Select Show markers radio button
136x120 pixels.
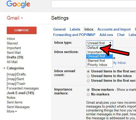pos(88,90)
